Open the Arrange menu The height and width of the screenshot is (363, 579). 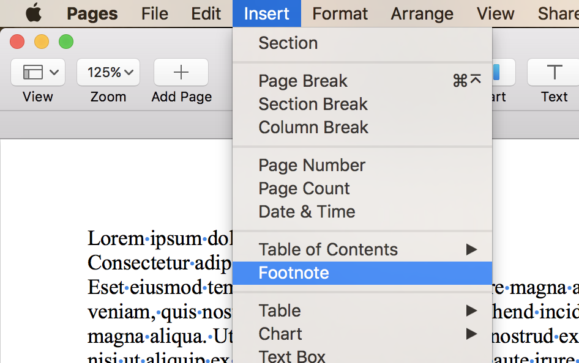[x=422, y=13]
